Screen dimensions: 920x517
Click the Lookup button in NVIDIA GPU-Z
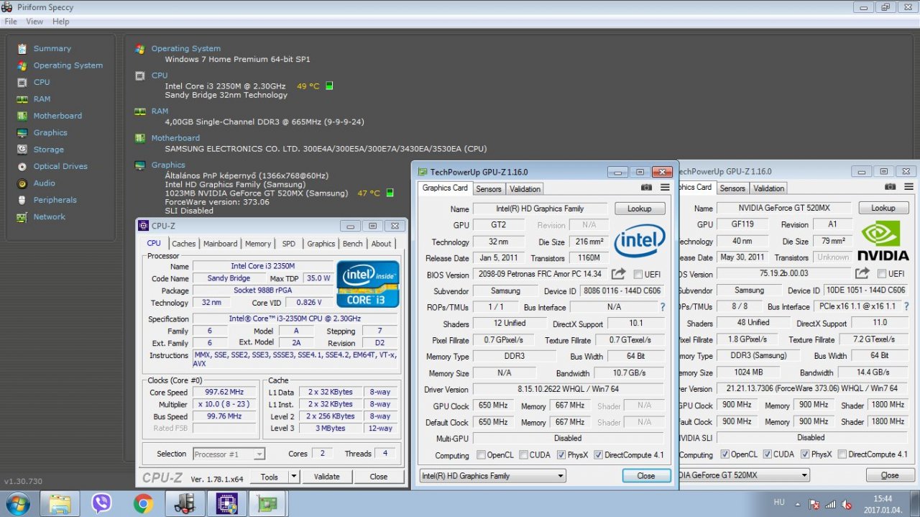click(884, 208)
